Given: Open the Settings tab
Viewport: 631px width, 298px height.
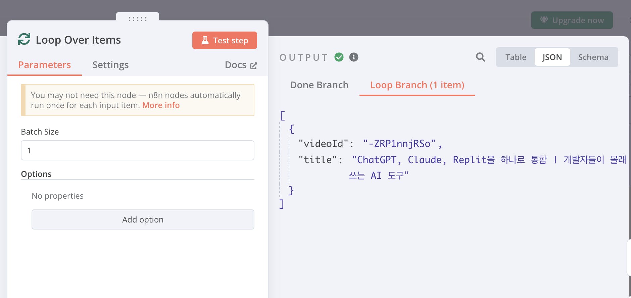Looking at the screenshot, I should 110,65.
